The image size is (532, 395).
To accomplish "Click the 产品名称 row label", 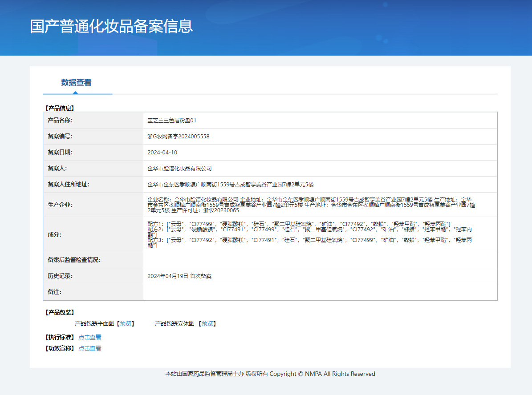I will click(x=60, y=120).
